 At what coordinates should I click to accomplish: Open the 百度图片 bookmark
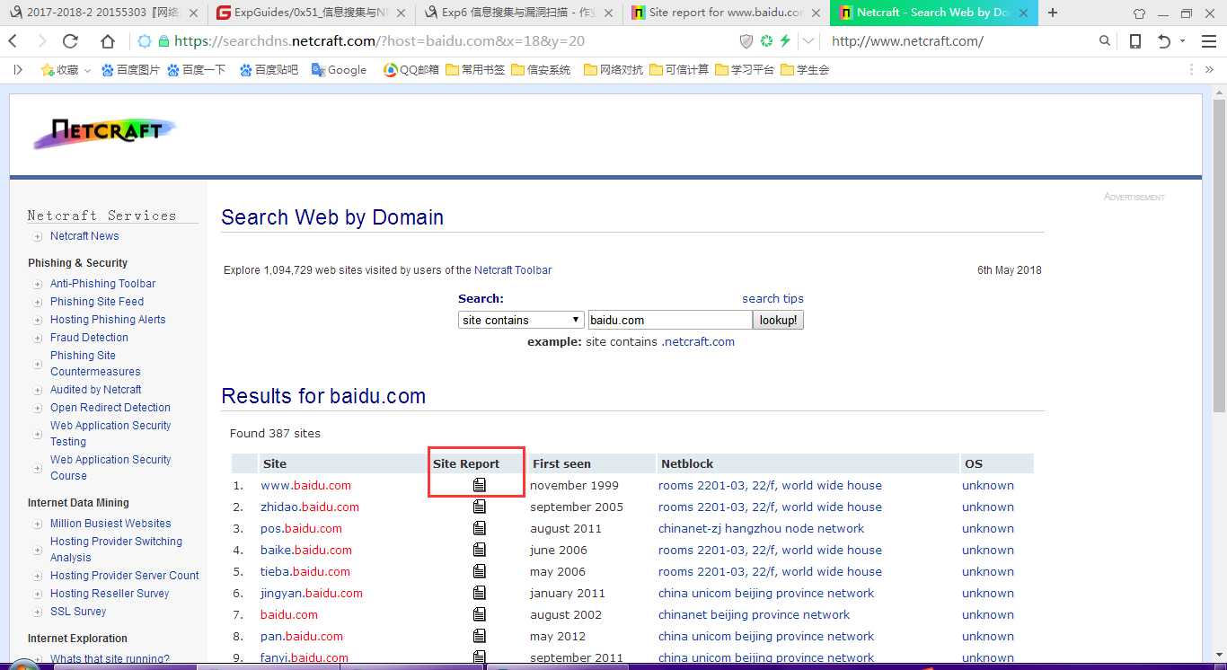click(x=130, y=70)
